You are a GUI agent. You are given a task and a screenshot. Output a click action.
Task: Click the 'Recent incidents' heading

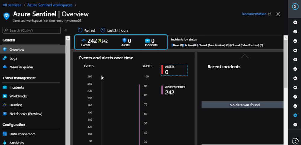[x=224, y=67]
